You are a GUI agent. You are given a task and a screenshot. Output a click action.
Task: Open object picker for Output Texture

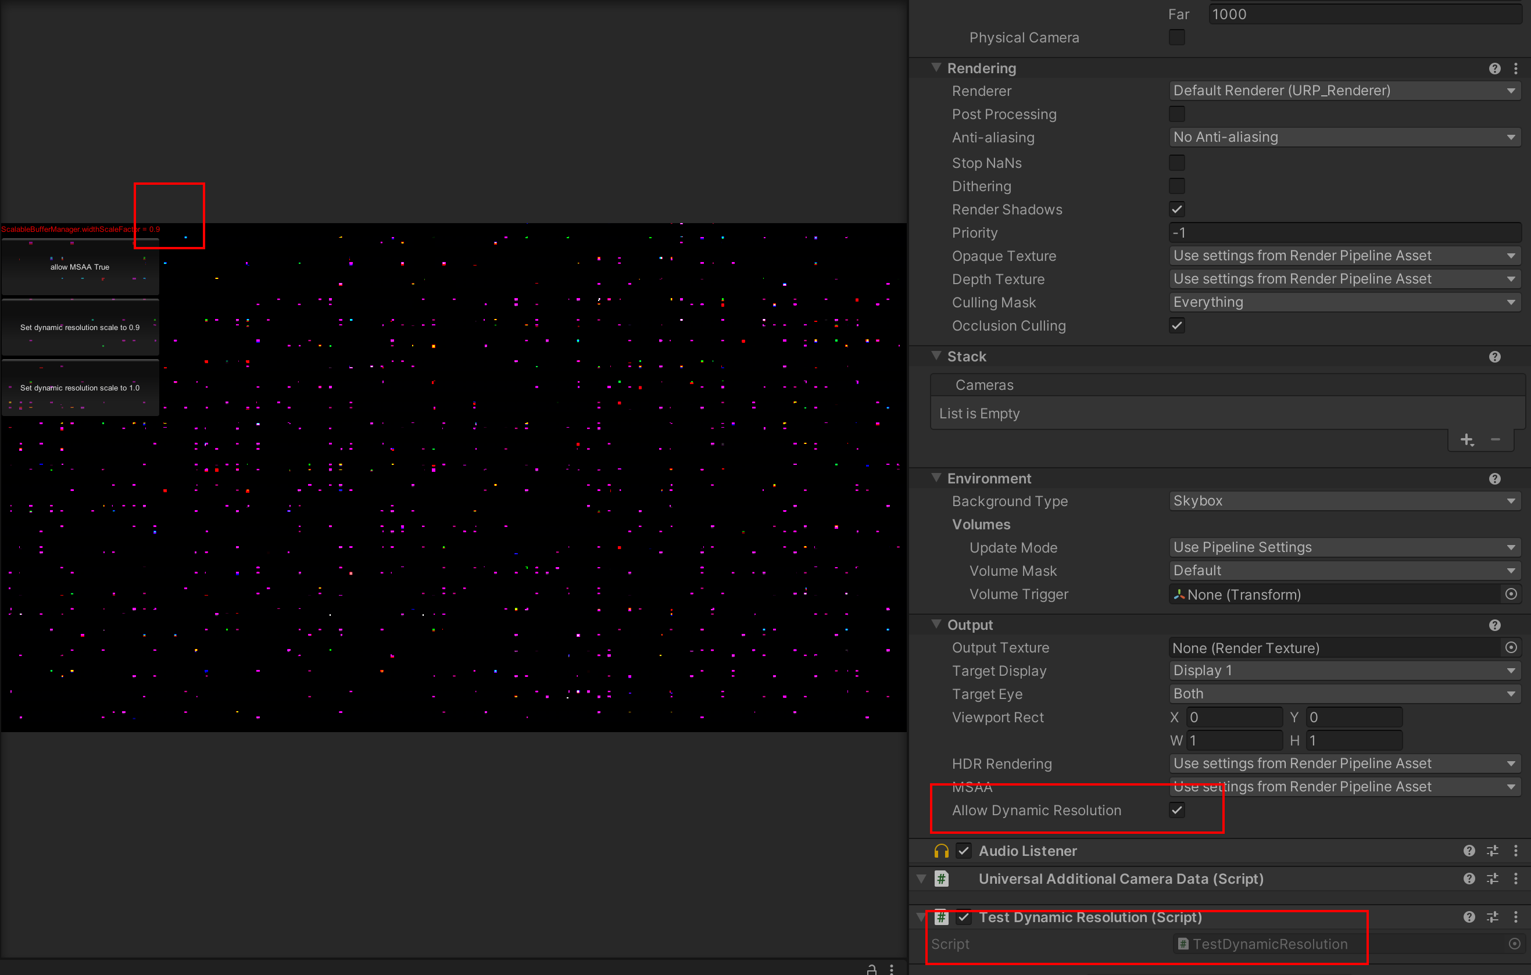1511,648
